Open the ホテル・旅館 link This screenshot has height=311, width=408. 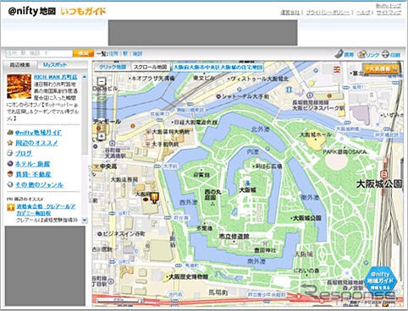click(x=33, y=164)
